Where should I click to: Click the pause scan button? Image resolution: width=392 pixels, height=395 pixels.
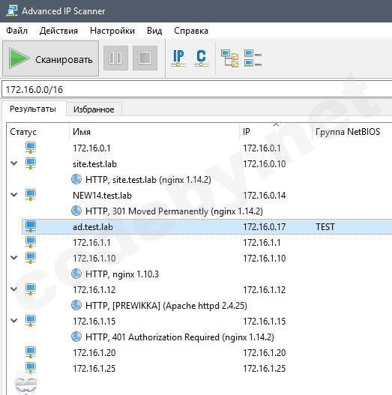(115, 58)
